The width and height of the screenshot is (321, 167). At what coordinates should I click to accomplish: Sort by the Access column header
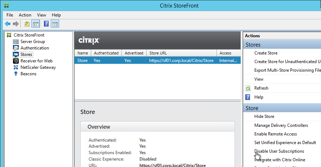coord(228,53)
